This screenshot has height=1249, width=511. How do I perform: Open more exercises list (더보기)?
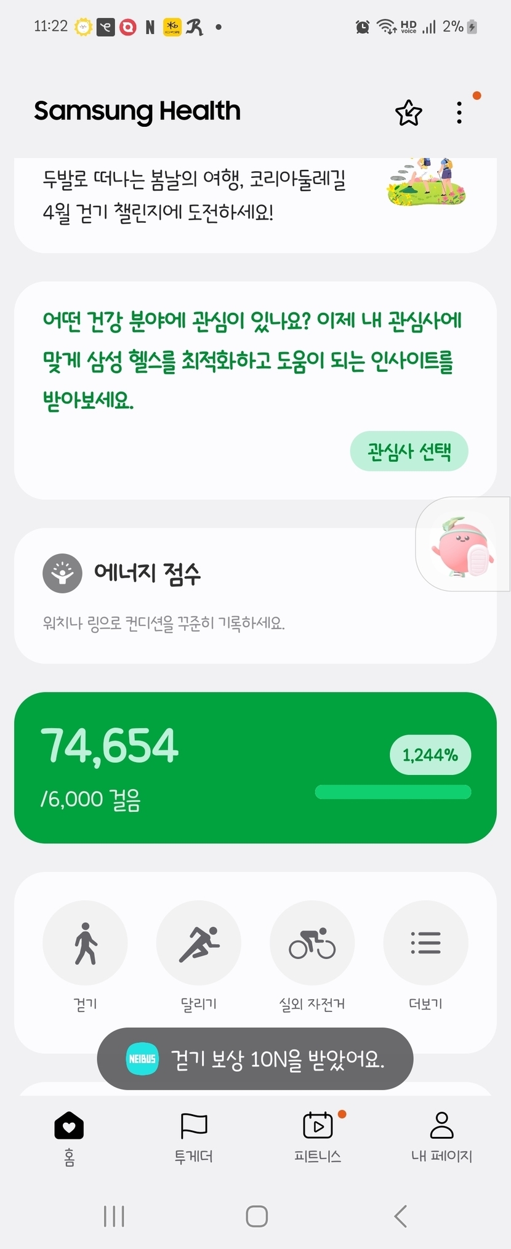(x=425, y=943)
